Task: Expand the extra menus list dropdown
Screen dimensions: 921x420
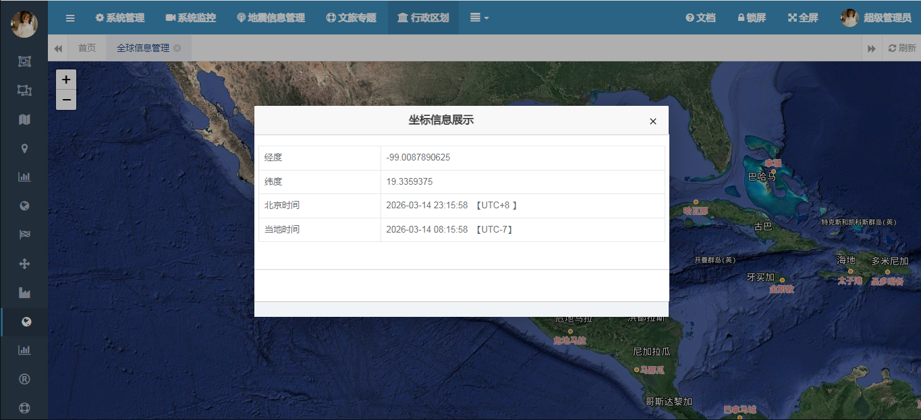Action: (479, 18)
